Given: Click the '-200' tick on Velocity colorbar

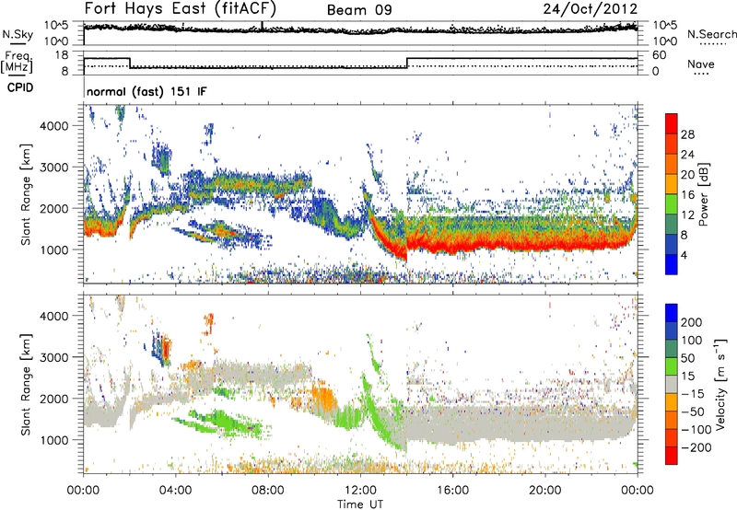Looking at the screenshot, I should pos(696,447).
